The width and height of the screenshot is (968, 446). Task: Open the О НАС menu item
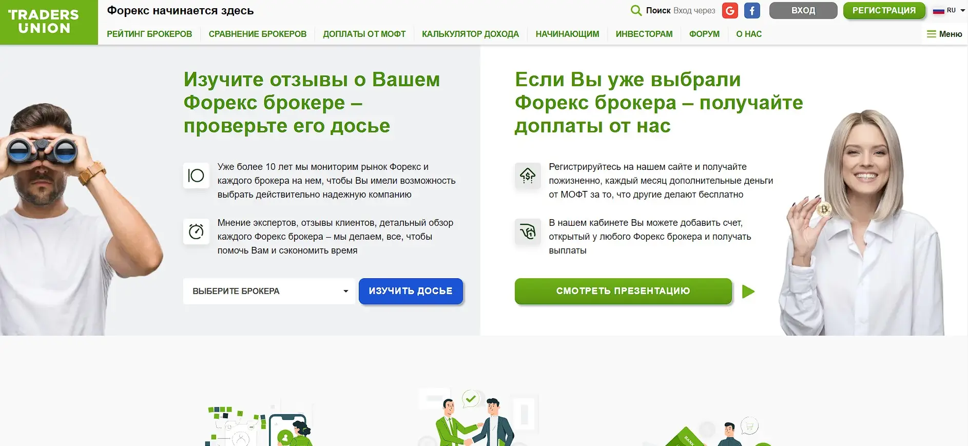pyautogui.click(x=749, y=34)
